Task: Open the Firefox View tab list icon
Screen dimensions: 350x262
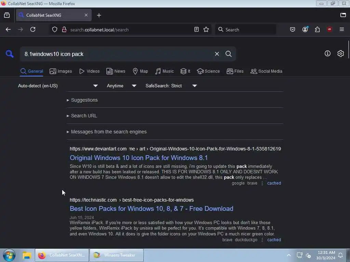Action: [7, 15]
